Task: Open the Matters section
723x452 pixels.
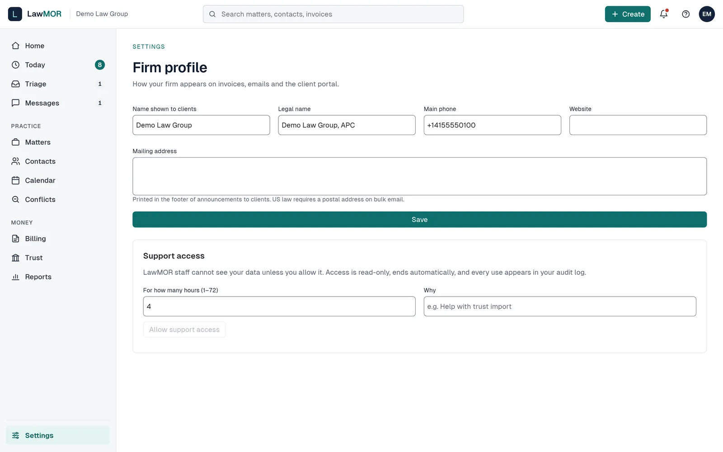Action: (58, 142)
